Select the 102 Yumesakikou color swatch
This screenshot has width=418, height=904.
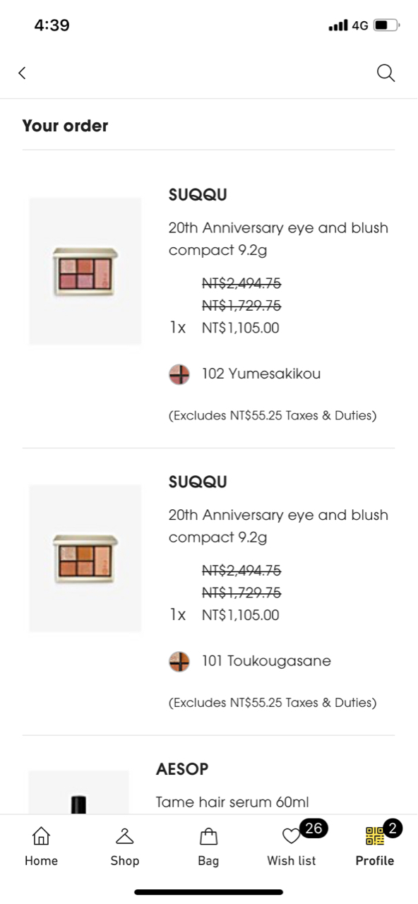179,374
